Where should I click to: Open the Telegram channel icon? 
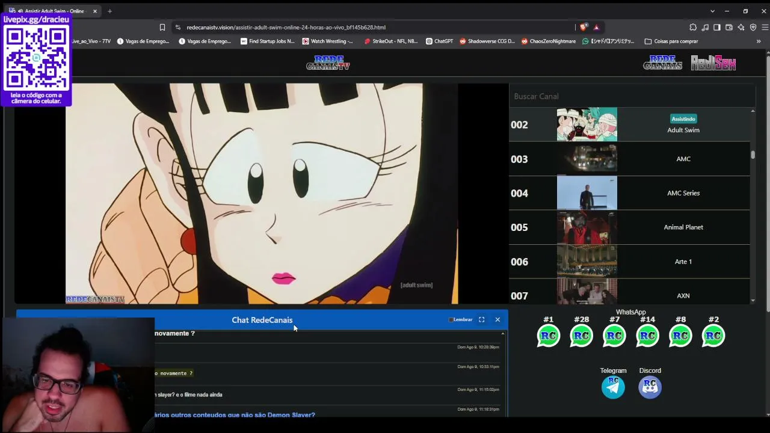coord(613,387)
